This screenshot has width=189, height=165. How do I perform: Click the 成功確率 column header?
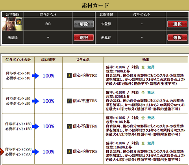[x=48, y=60]
